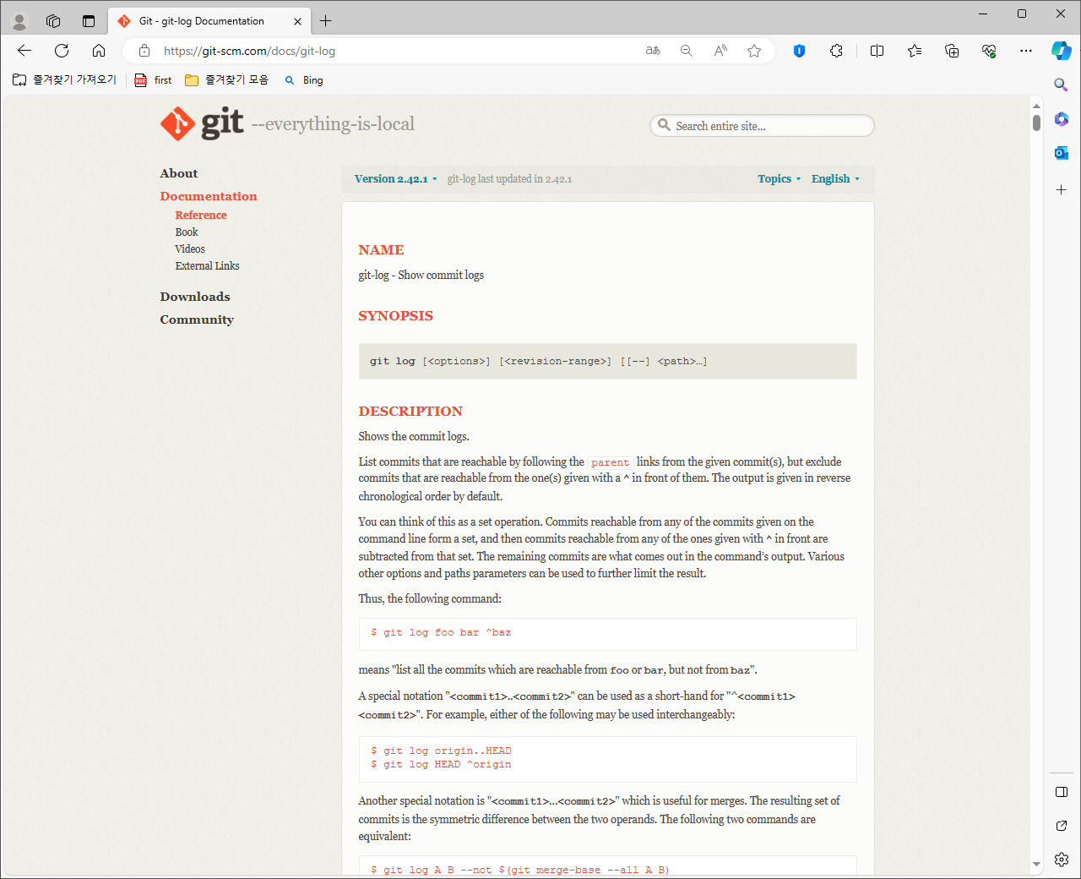Click the Search entire site field
1081x879 pixels.
[x=762, y=126]
